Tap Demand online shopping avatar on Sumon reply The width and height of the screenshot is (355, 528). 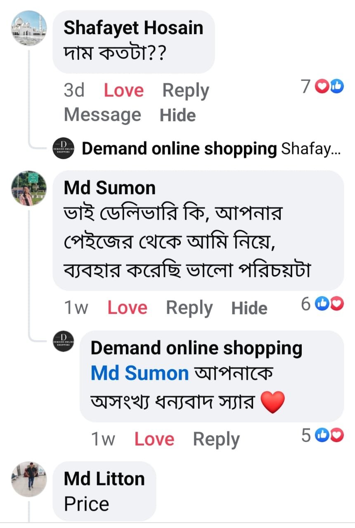(x=64, y=341)
